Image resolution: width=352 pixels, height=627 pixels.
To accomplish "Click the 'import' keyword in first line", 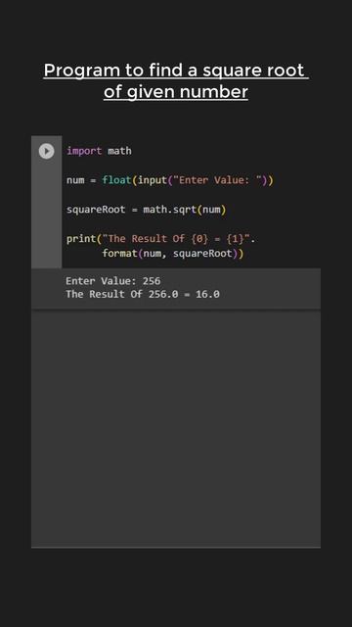I will tap(84, 151).
